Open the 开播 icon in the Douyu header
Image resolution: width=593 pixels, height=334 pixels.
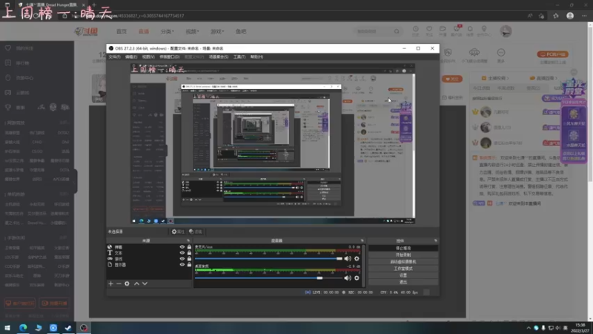pyautogui.click(x=443, y=30)
